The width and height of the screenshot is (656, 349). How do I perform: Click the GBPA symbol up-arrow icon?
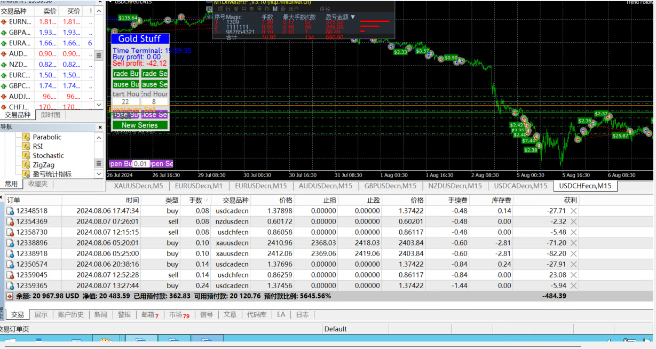(4, 33)
